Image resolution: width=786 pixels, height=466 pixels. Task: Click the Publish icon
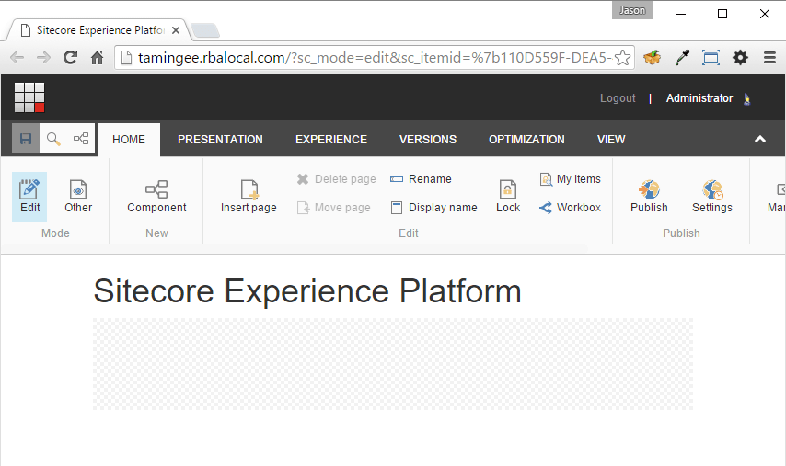pyautogui.click(x=649, y=196)
